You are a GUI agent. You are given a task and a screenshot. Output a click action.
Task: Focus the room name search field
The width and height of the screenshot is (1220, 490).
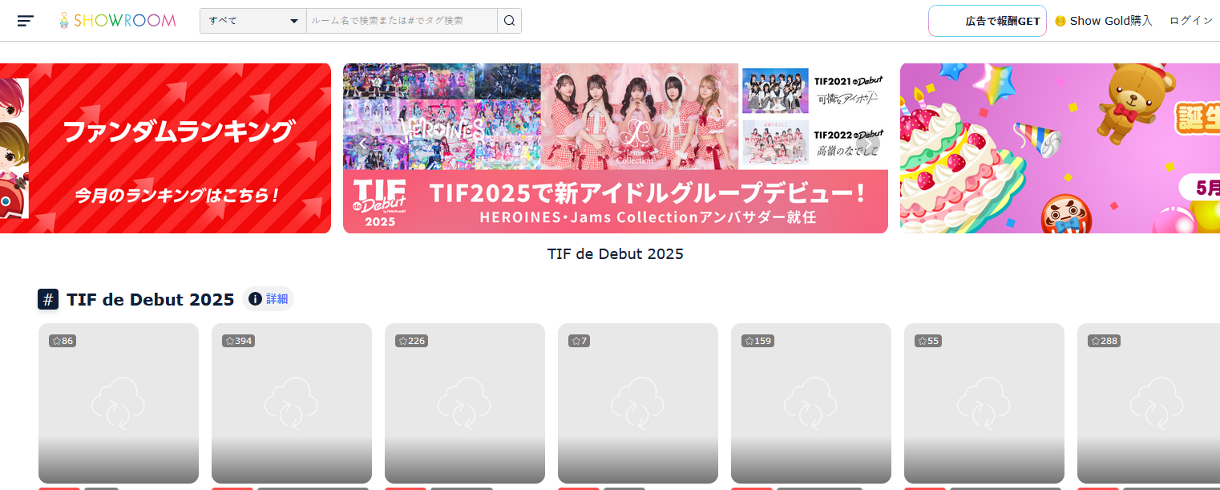(402, 21)
